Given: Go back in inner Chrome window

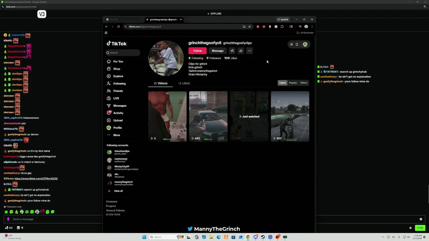Looking at the screenshot, I should [107, 27].
